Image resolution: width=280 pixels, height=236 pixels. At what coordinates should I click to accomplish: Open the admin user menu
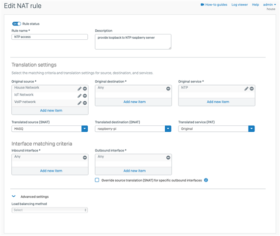269,4
